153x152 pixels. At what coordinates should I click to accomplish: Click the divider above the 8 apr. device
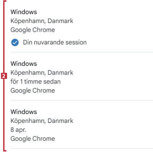[82, 100]
